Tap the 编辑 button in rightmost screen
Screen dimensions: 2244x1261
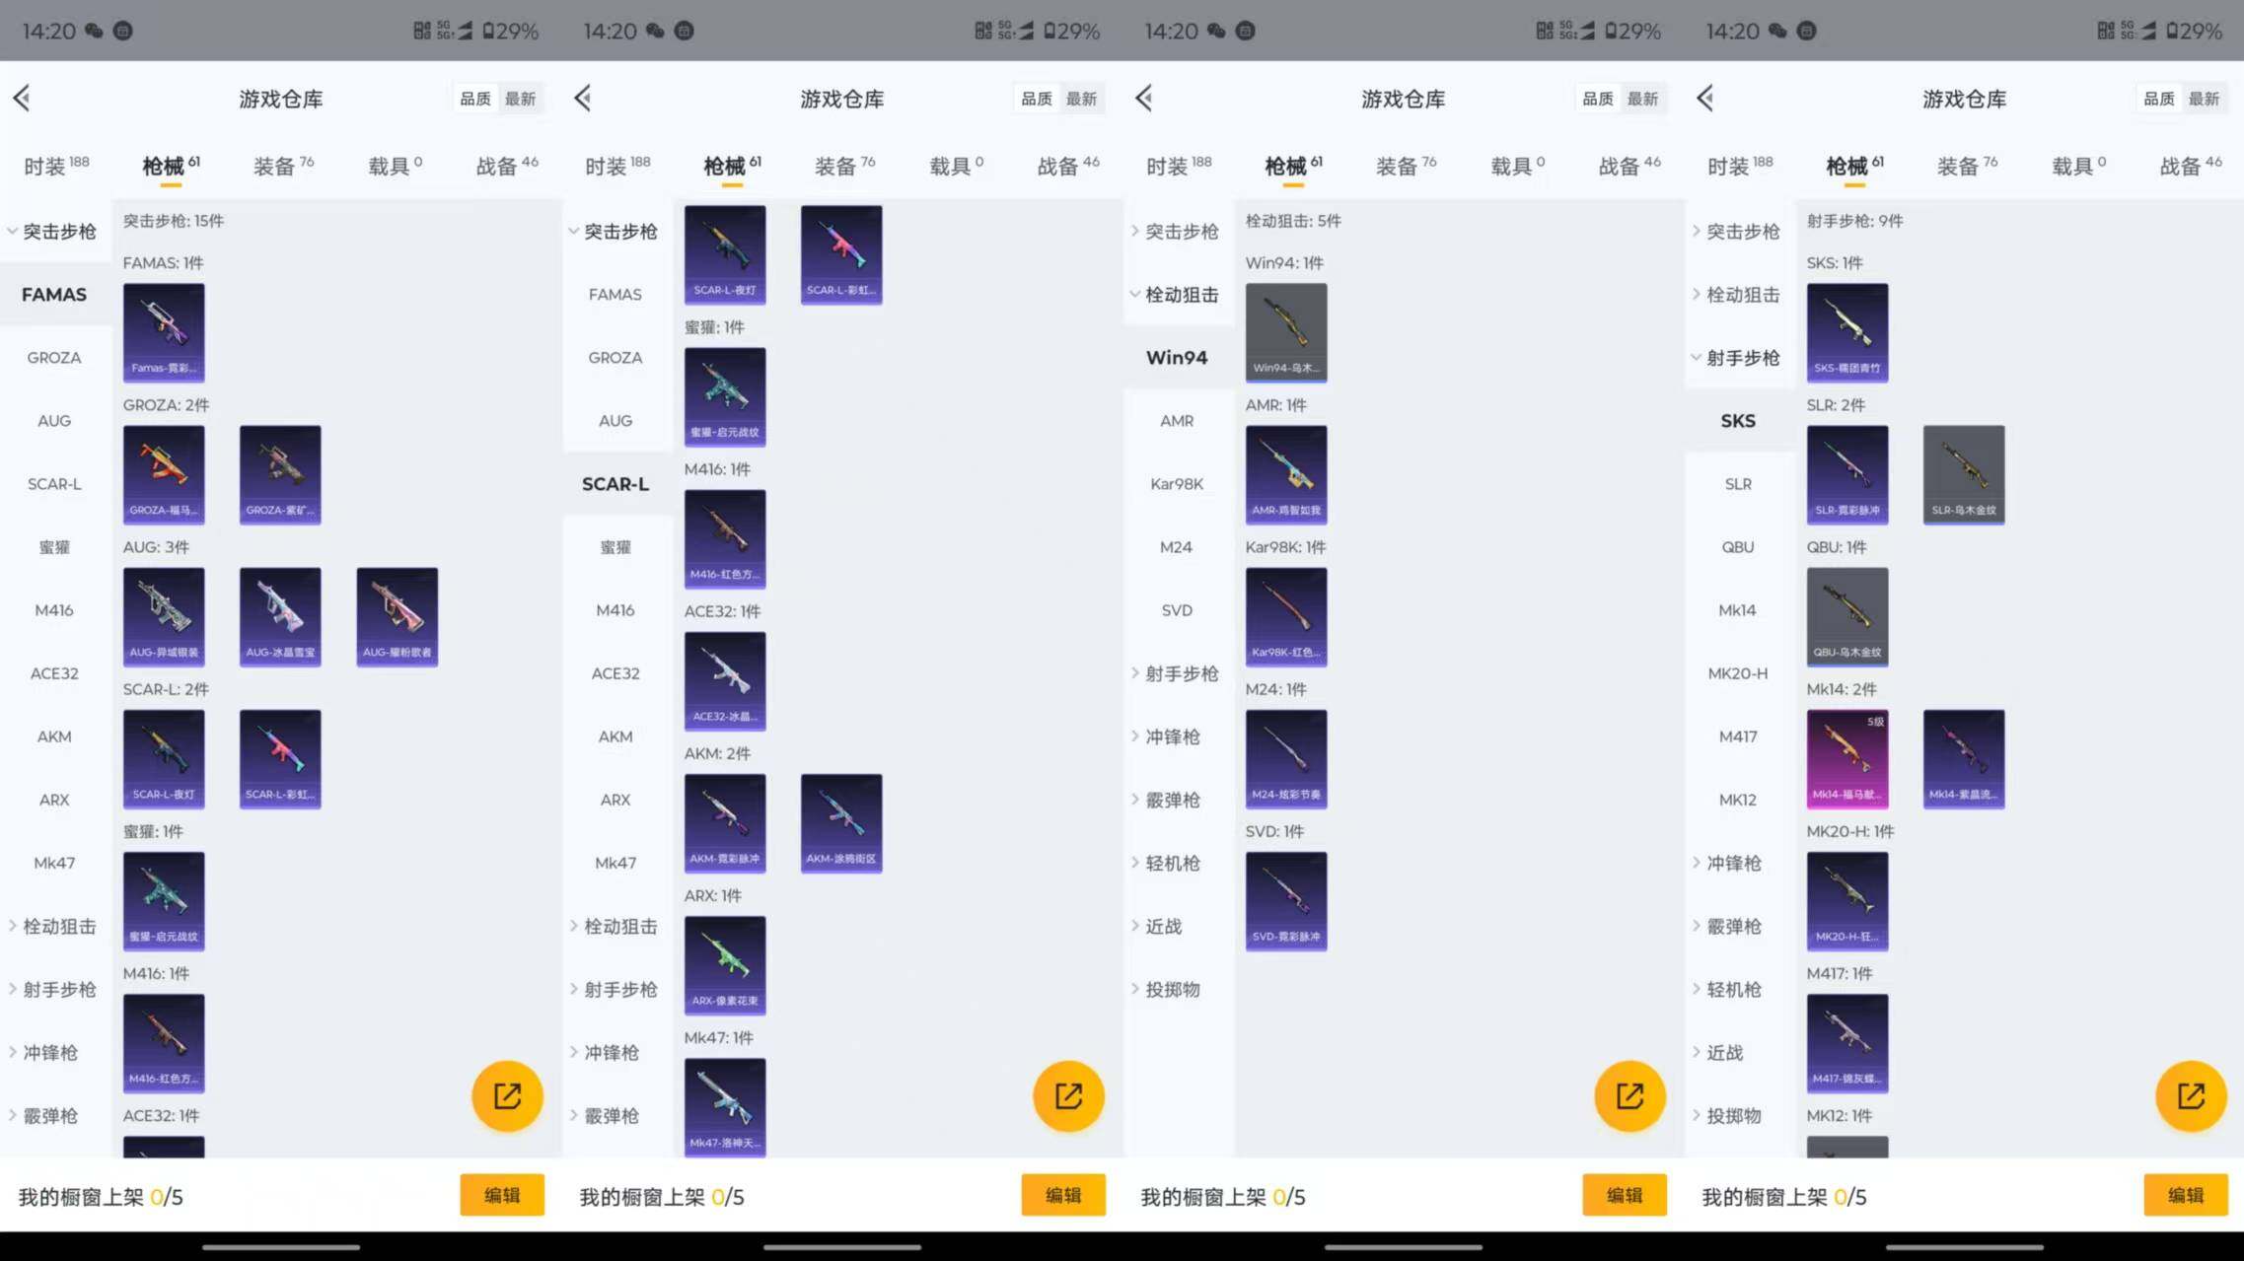pyautogui.click(x=2186, y=1195)
